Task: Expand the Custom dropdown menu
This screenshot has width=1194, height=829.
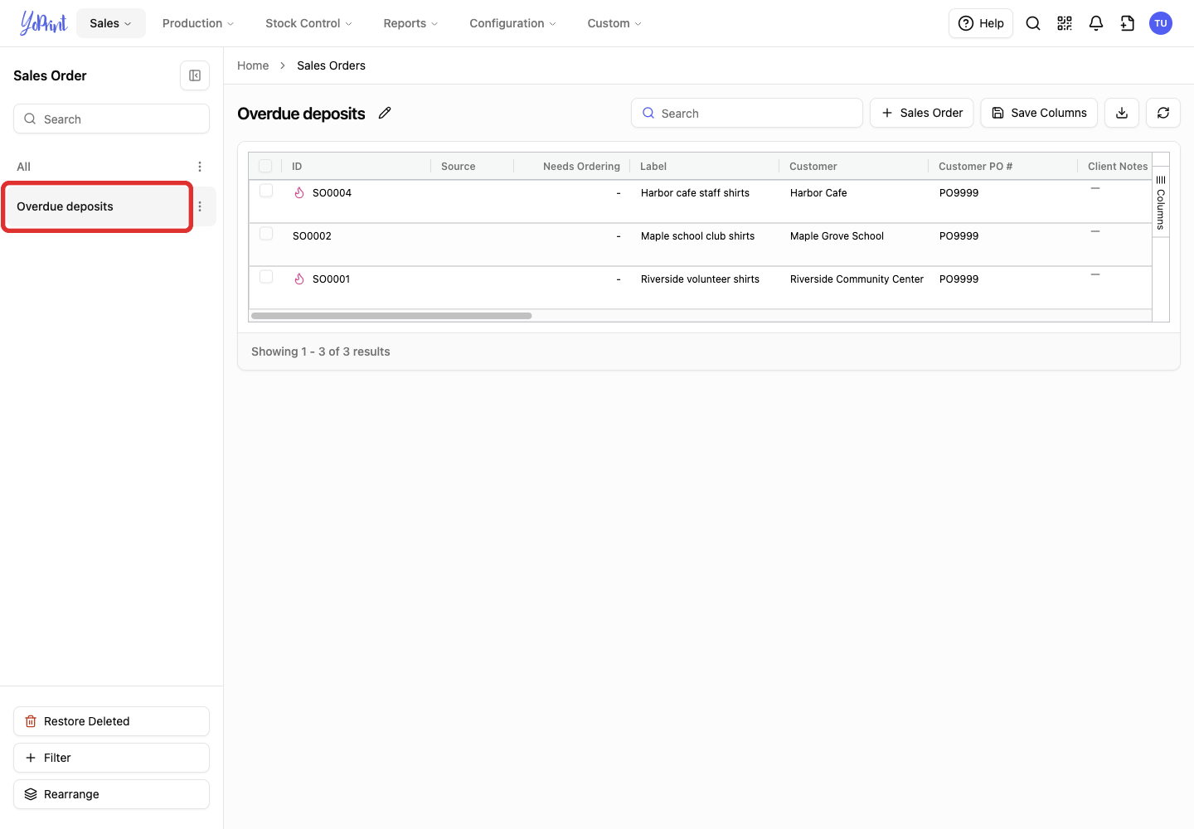Action: pyautogui.click(x=614, y=23)
